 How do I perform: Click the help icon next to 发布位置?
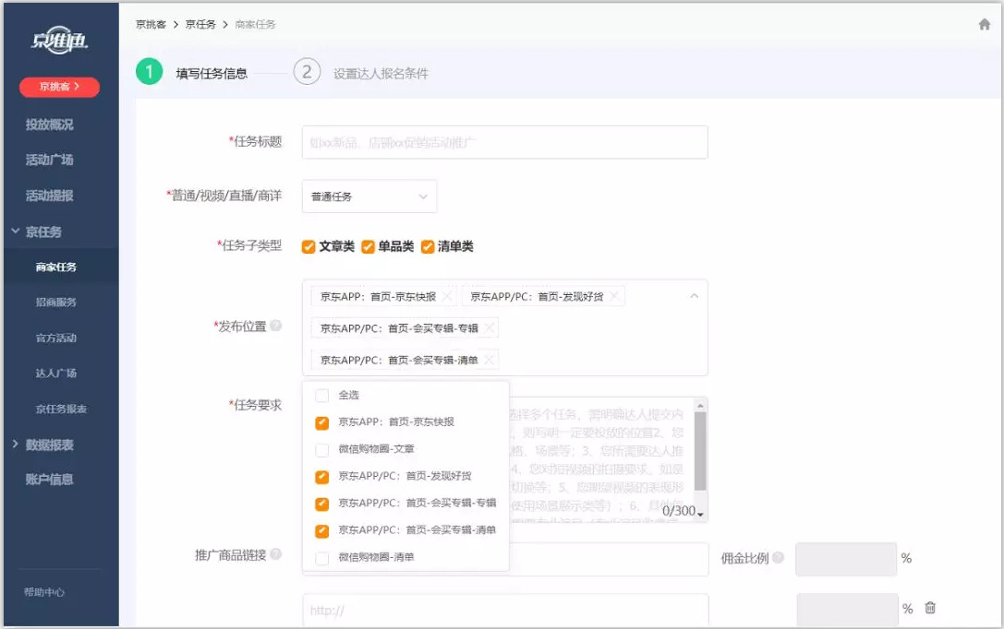coord(276,326)
